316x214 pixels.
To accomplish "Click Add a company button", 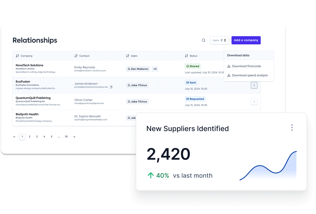I will pyautogui.click(x=246, y=40).
